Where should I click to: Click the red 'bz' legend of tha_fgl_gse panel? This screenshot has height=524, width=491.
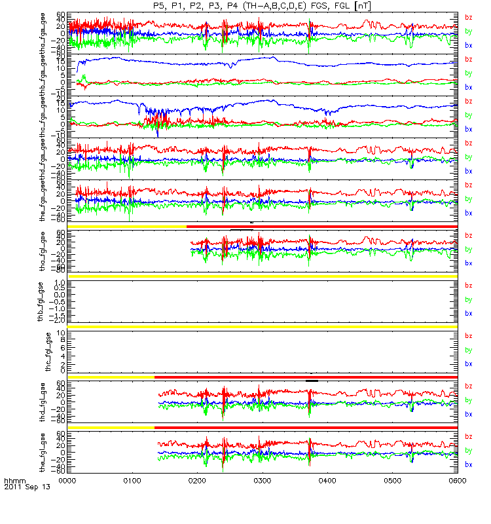point(469,236)
